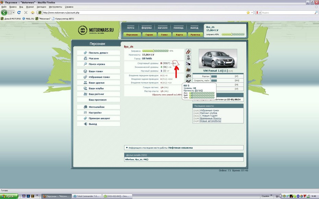Click sidebar Магазин button
The width and height of the screenshot is (319, 199).
point(98,59)
